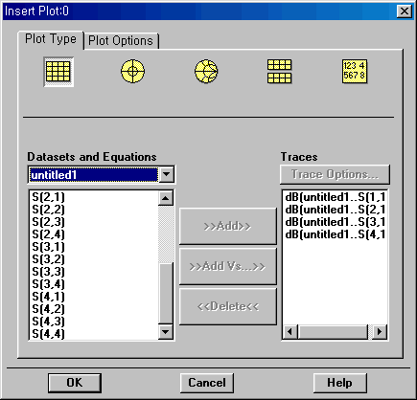417x400 pixels.
Task: Select the dB(untitled1..S(4,1 trace entry
Action: click(x=335, y=234)
